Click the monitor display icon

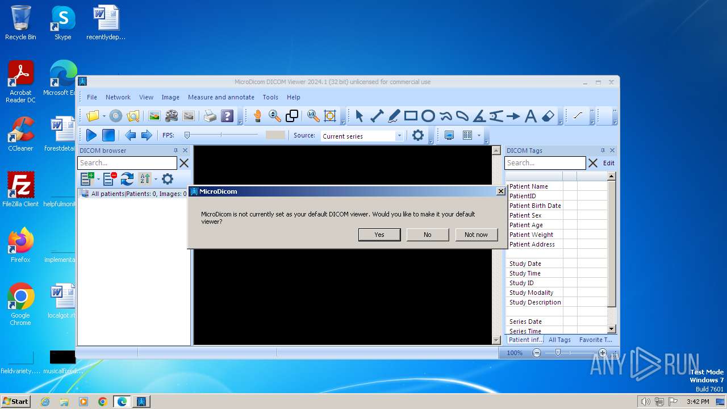click(449, 135)
